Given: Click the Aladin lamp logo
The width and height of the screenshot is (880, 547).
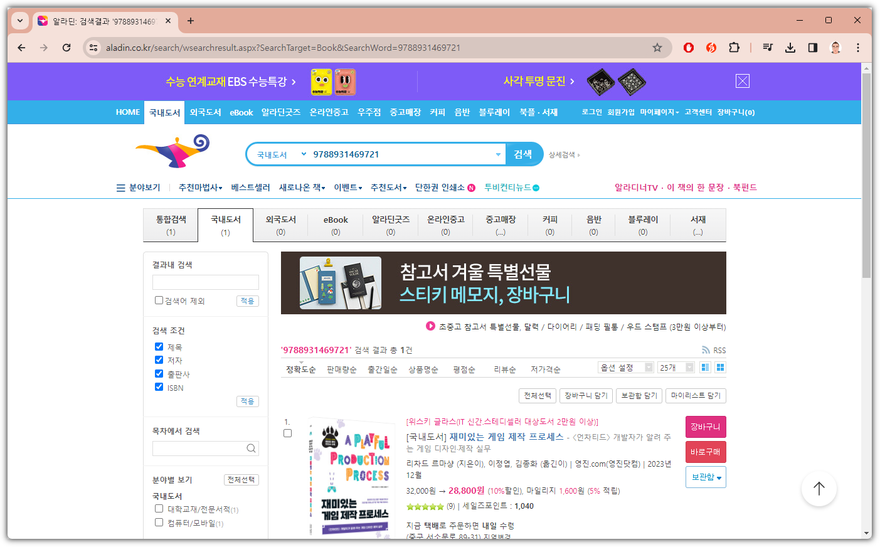Looking at the screenshot, I should [173, 151].
